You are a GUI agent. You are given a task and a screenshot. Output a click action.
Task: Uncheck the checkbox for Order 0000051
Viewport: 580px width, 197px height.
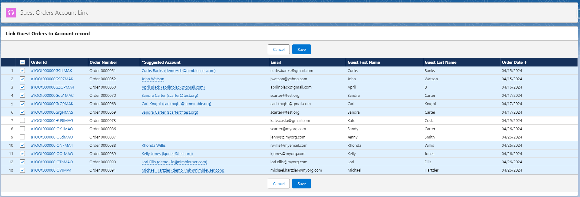[x=22, y=70]
